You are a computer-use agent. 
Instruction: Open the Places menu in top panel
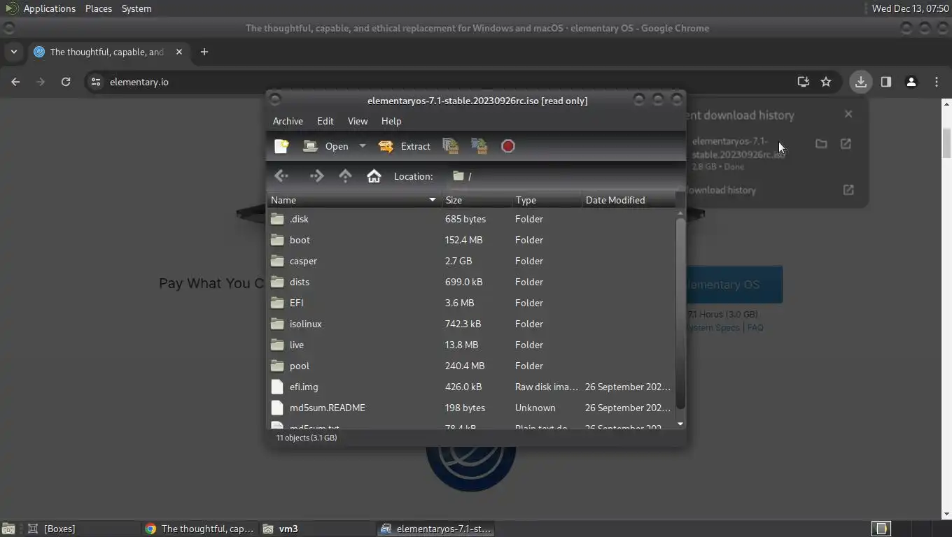coord(99,8)
